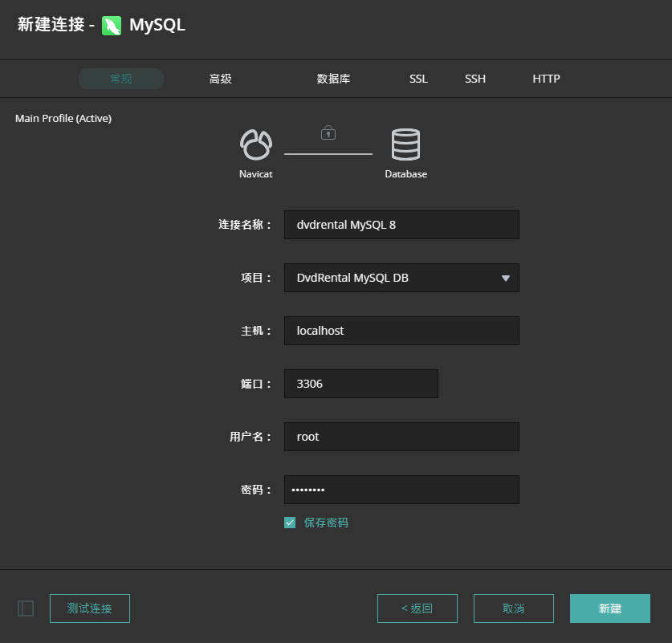This screenshot has width=672, height=643.
Task: Toggle the 保存密码 checkbox
Action: pos(290,523)
